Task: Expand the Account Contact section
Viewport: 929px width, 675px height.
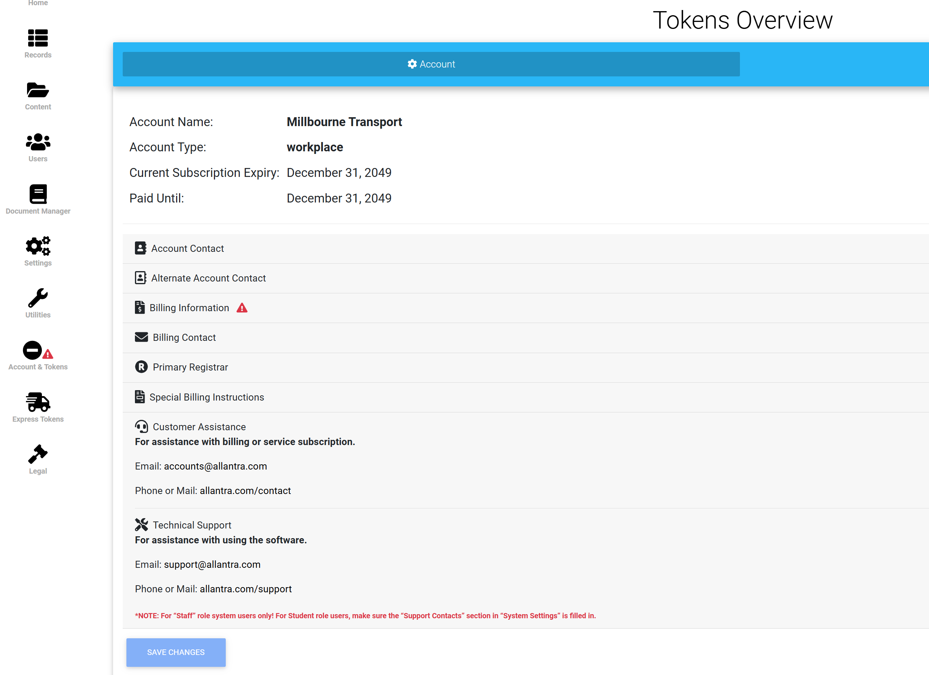Action: 187,248
